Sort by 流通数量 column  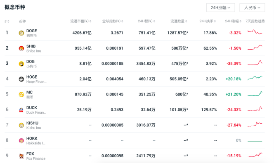[x=179, y=21]
